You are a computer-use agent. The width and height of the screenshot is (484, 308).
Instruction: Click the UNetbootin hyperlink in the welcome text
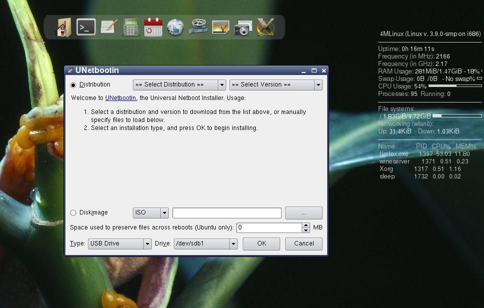(121, 98)
